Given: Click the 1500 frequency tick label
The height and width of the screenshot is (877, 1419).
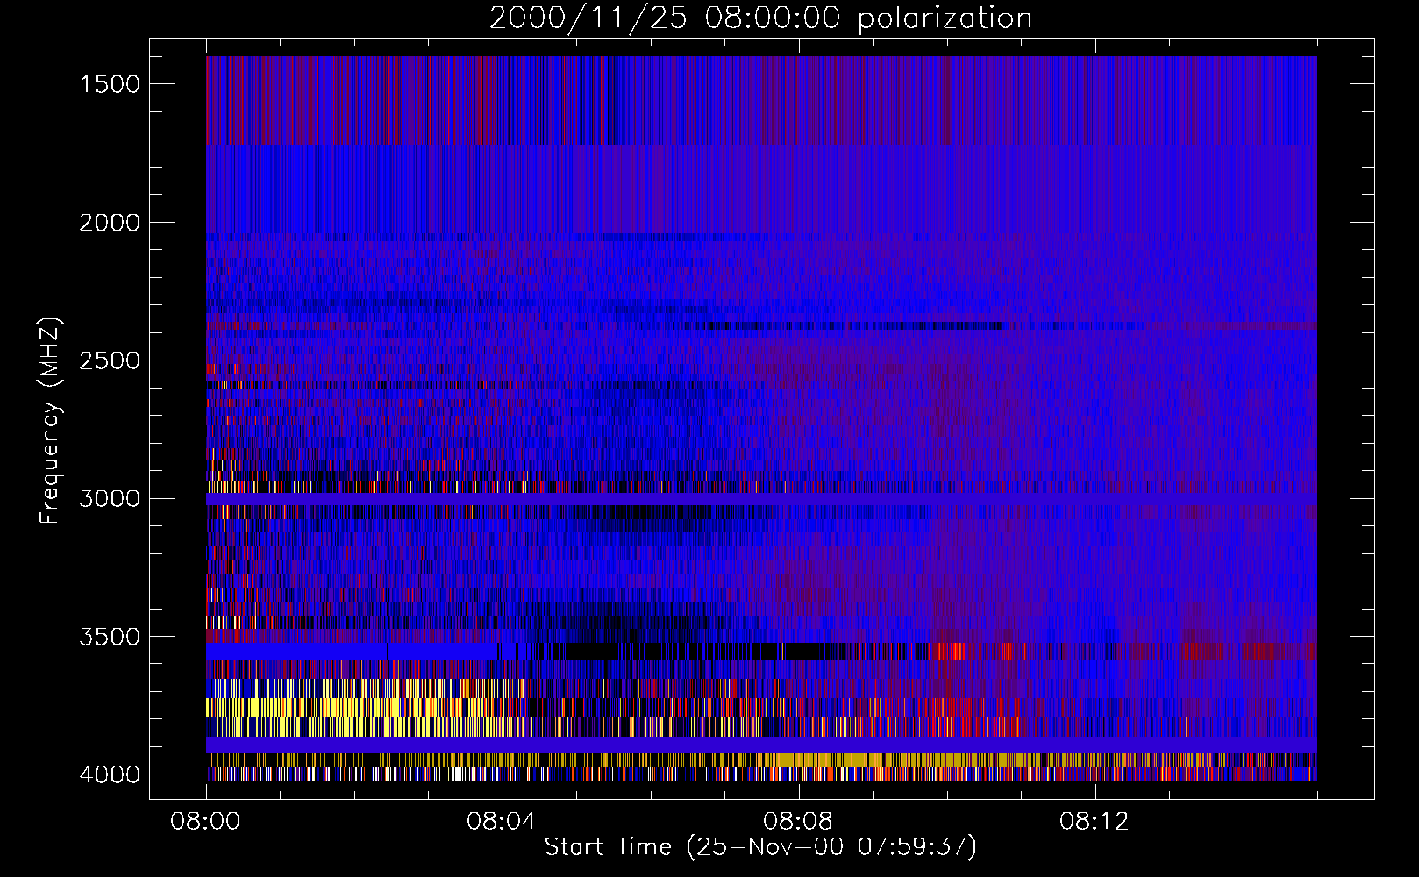Looking at the screenshot, I should coord(110,84).
